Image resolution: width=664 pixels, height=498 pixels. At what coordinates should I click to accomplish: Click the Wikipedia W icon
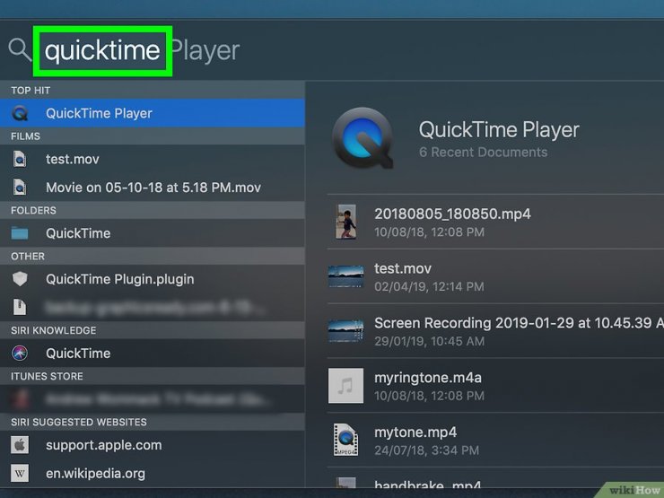click(20, 473)
